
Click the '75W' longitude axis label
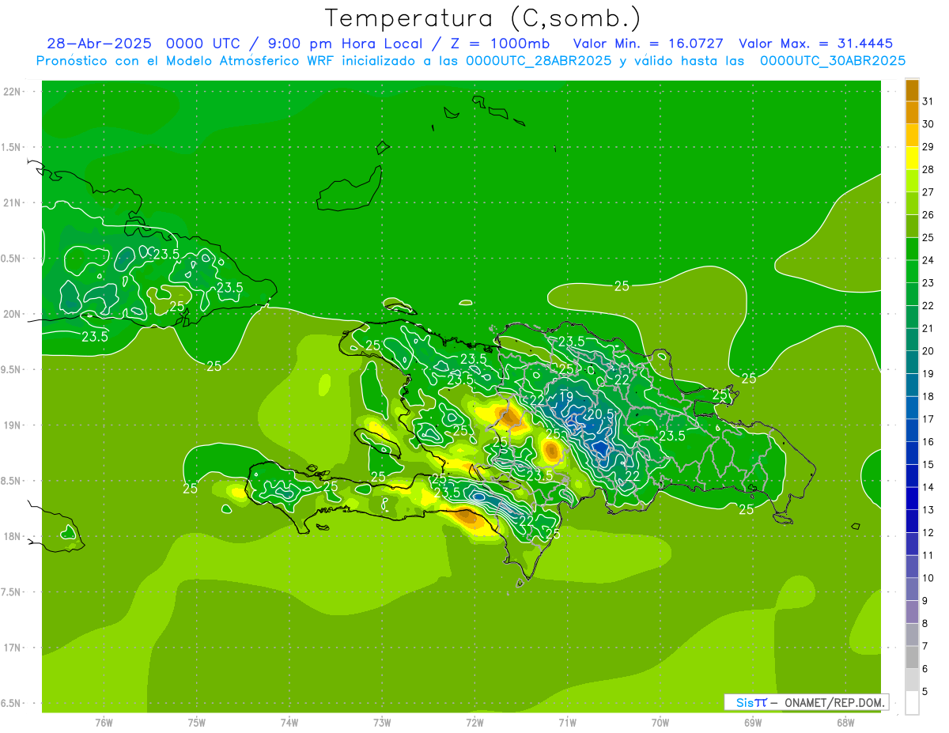point(196,723)
